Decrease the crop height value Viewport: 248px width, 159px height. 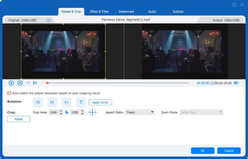[82, 114]
